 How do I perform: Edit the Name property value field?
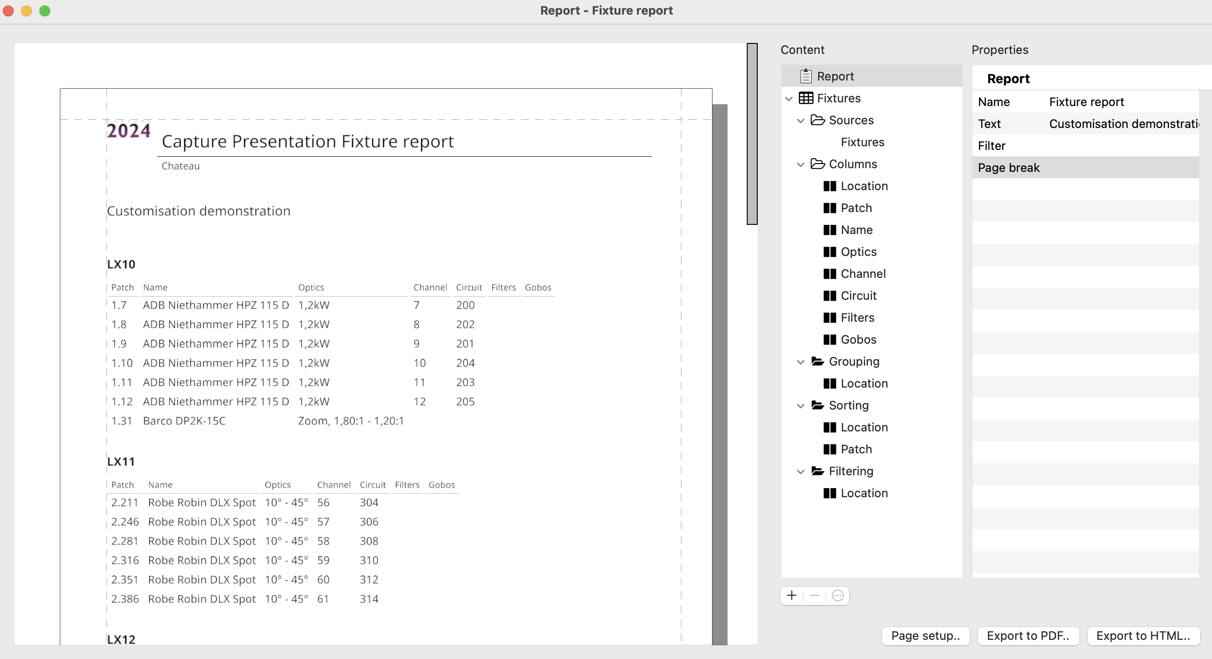point(1120,101)
